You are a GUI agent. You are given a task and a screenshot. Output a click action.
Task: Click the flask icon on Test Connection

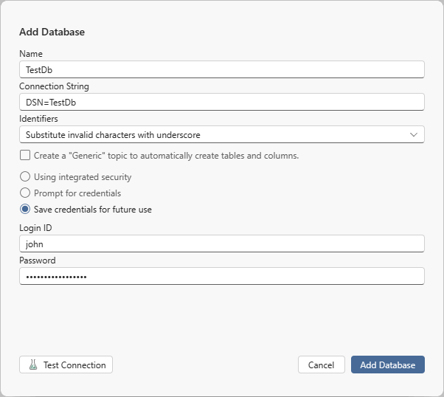(33, 365)
